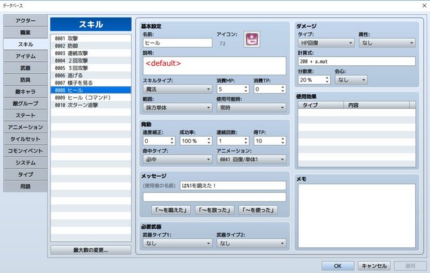Open the アニメーション dropdown
The height and width of the screenshot is (273, 430).
[x=251, y=159]
